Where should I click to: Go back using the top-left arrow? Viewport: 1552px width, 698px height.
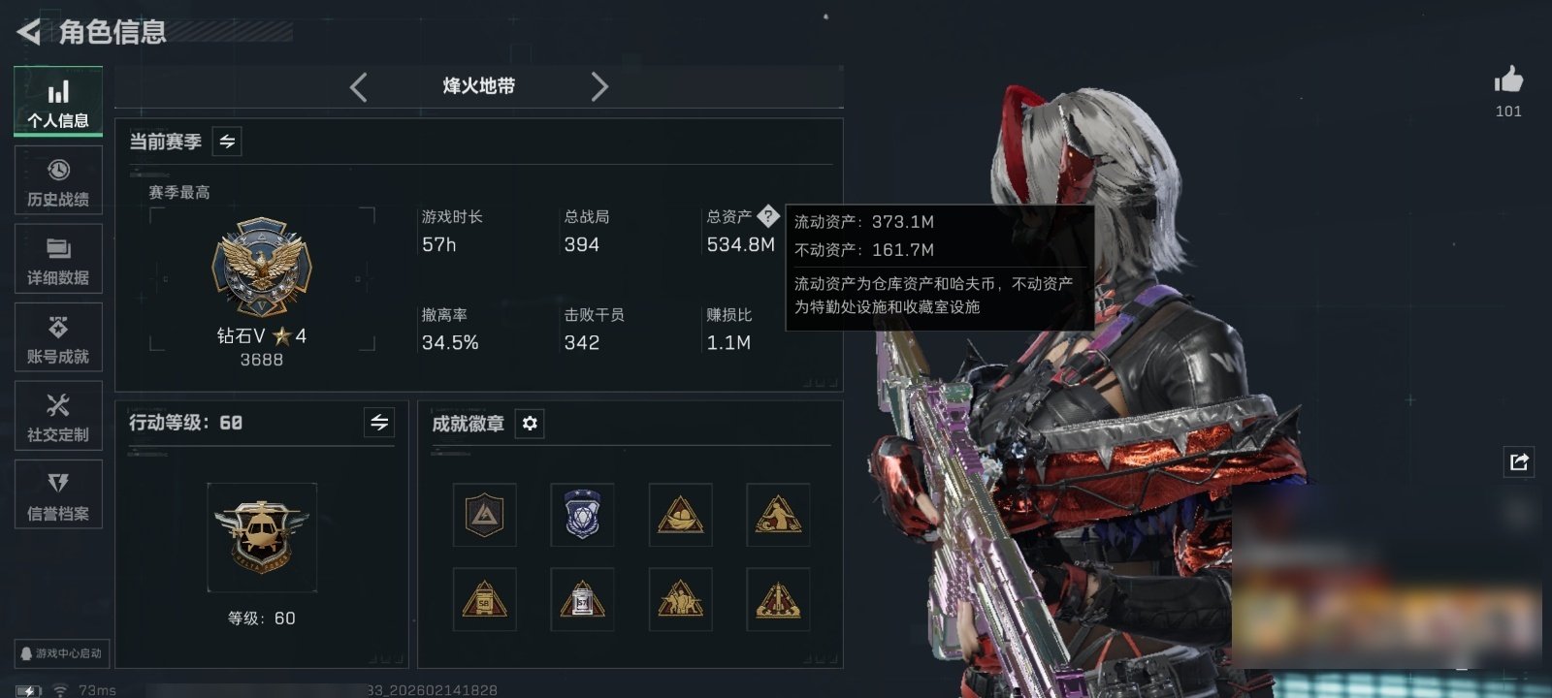pyautogui.click(x=29, y=32)
